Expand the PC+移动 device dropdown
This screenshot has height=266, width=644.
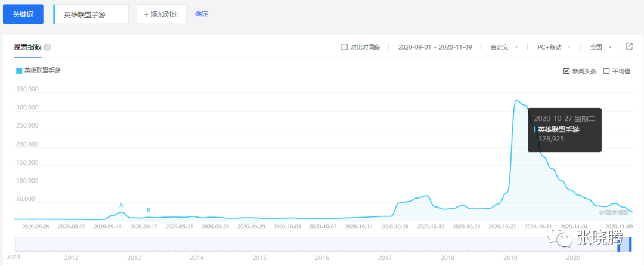click(554, 47)
